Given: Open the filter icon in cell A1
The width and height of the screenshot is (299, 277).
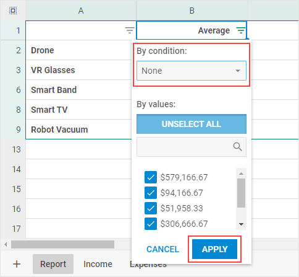Looking at the screenshot, I should coord(130,30).
